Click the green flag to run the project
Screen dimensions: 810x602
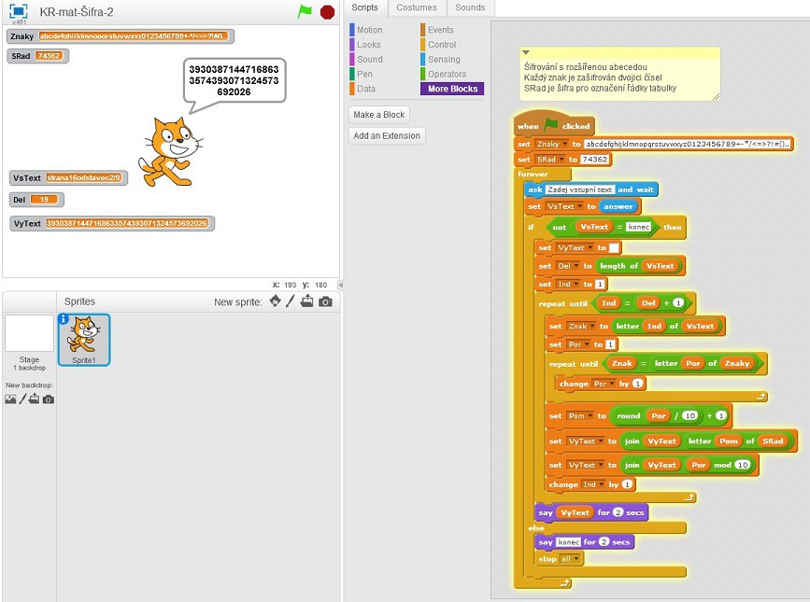[305, 12]
